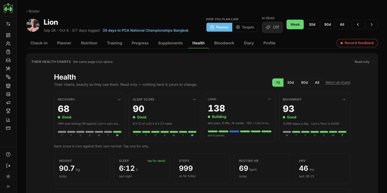Toggle the AI Read Off switch
This screenshot has height=193, width=387.
click(272, 27)
